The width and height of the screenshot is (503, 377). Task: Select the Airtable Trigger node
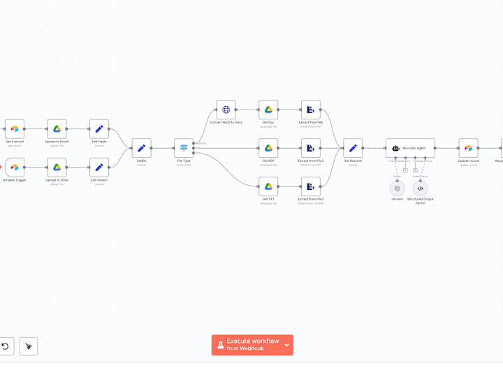tap(15, 168)
